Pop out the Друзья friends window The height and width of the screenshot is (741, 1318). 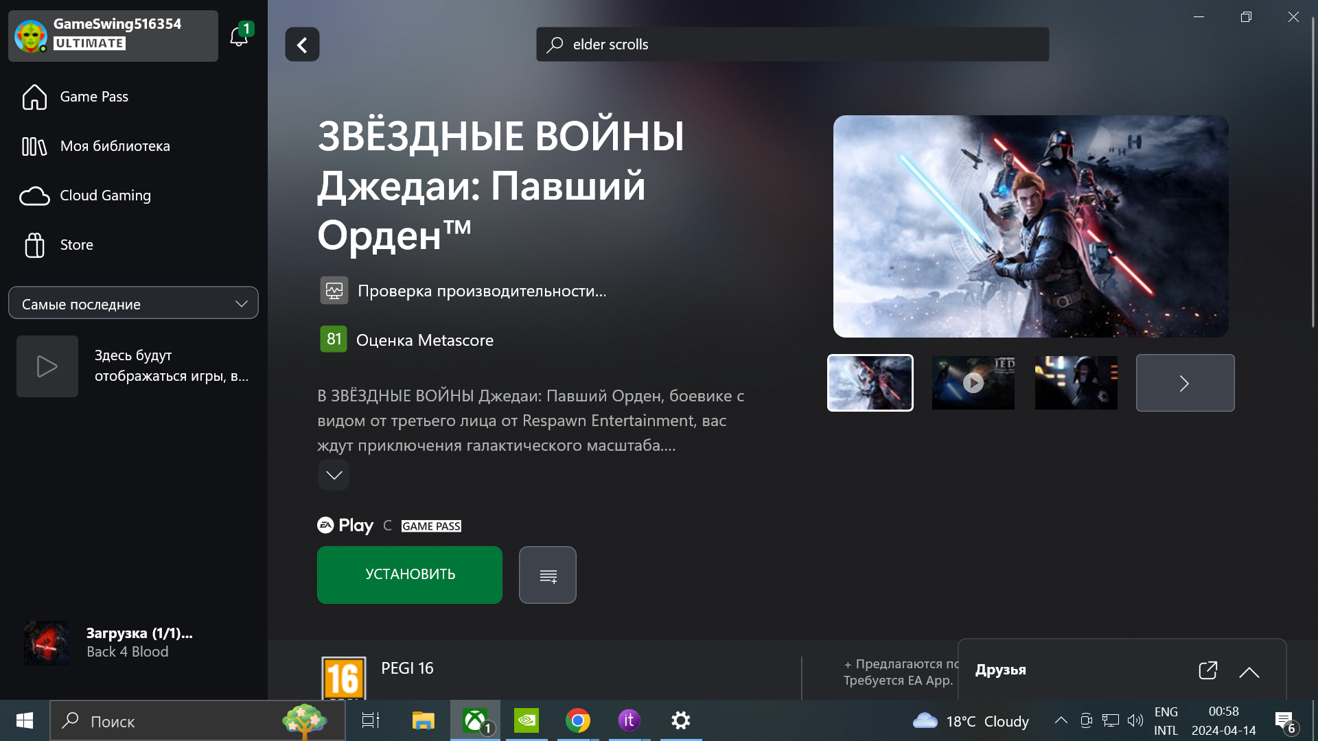[1207, 670]
